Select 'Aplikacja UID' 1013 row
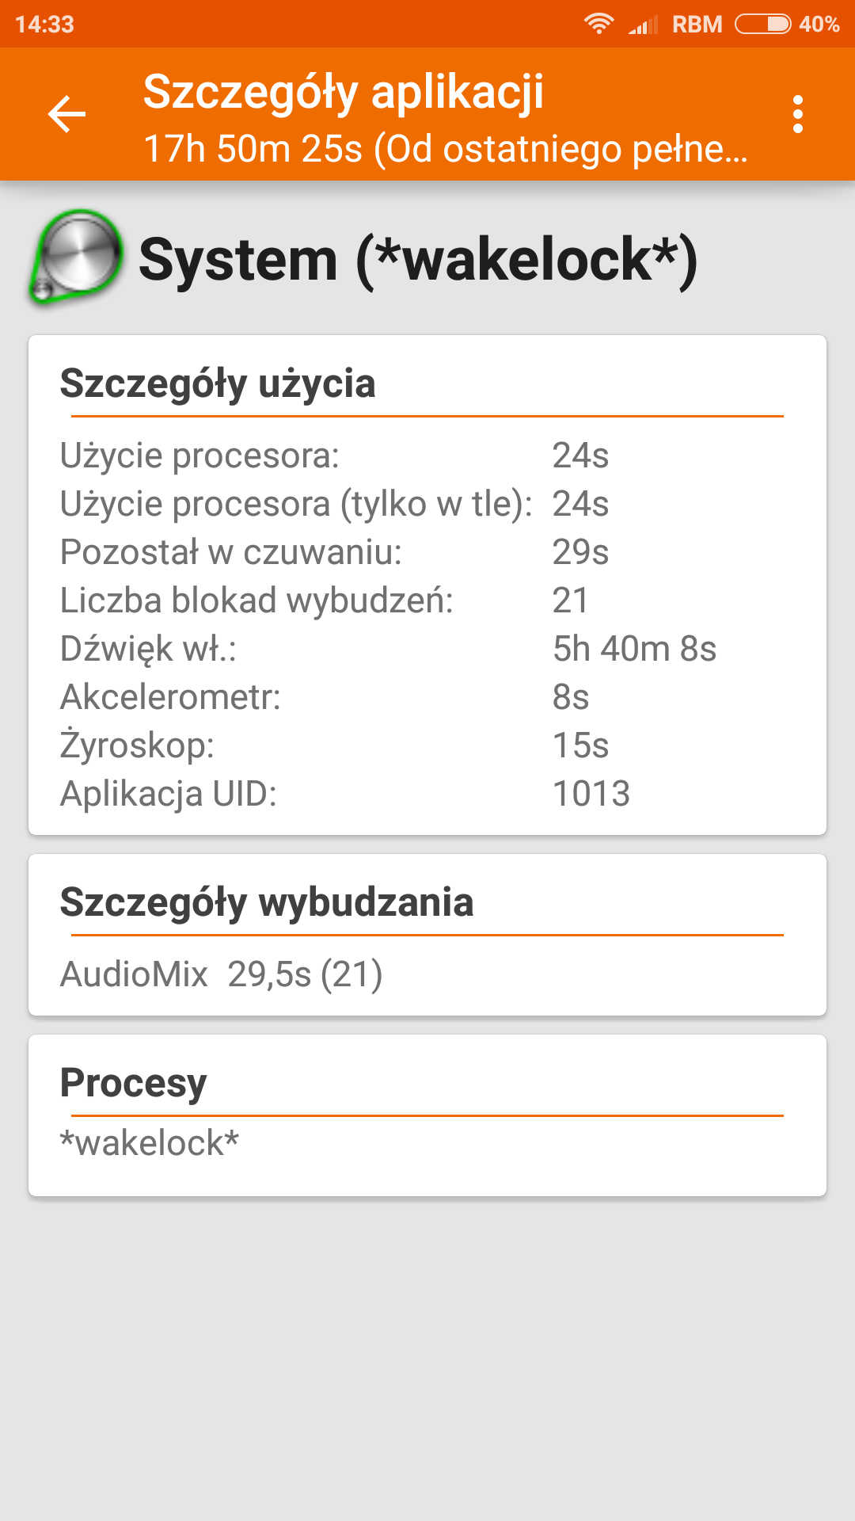The width and height of the screenshot is (855, 1521). click(x=344, y=794)
